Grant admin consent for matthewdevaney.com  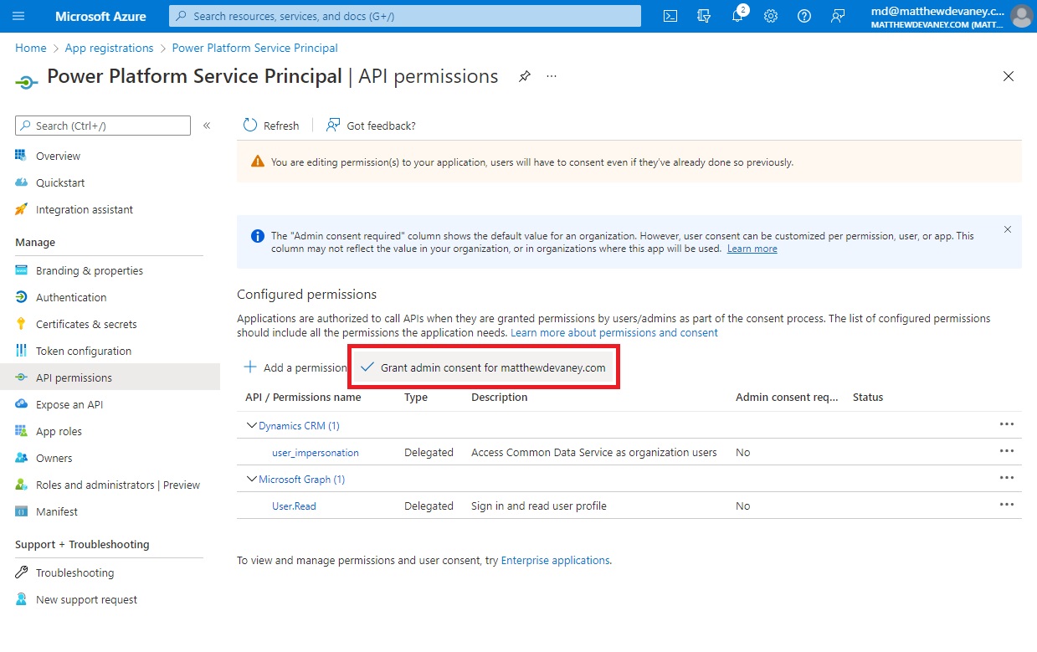click(483, 367)
